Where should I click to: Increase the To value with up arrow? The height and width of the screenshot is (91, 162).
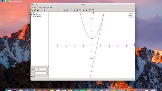point(47,72)
